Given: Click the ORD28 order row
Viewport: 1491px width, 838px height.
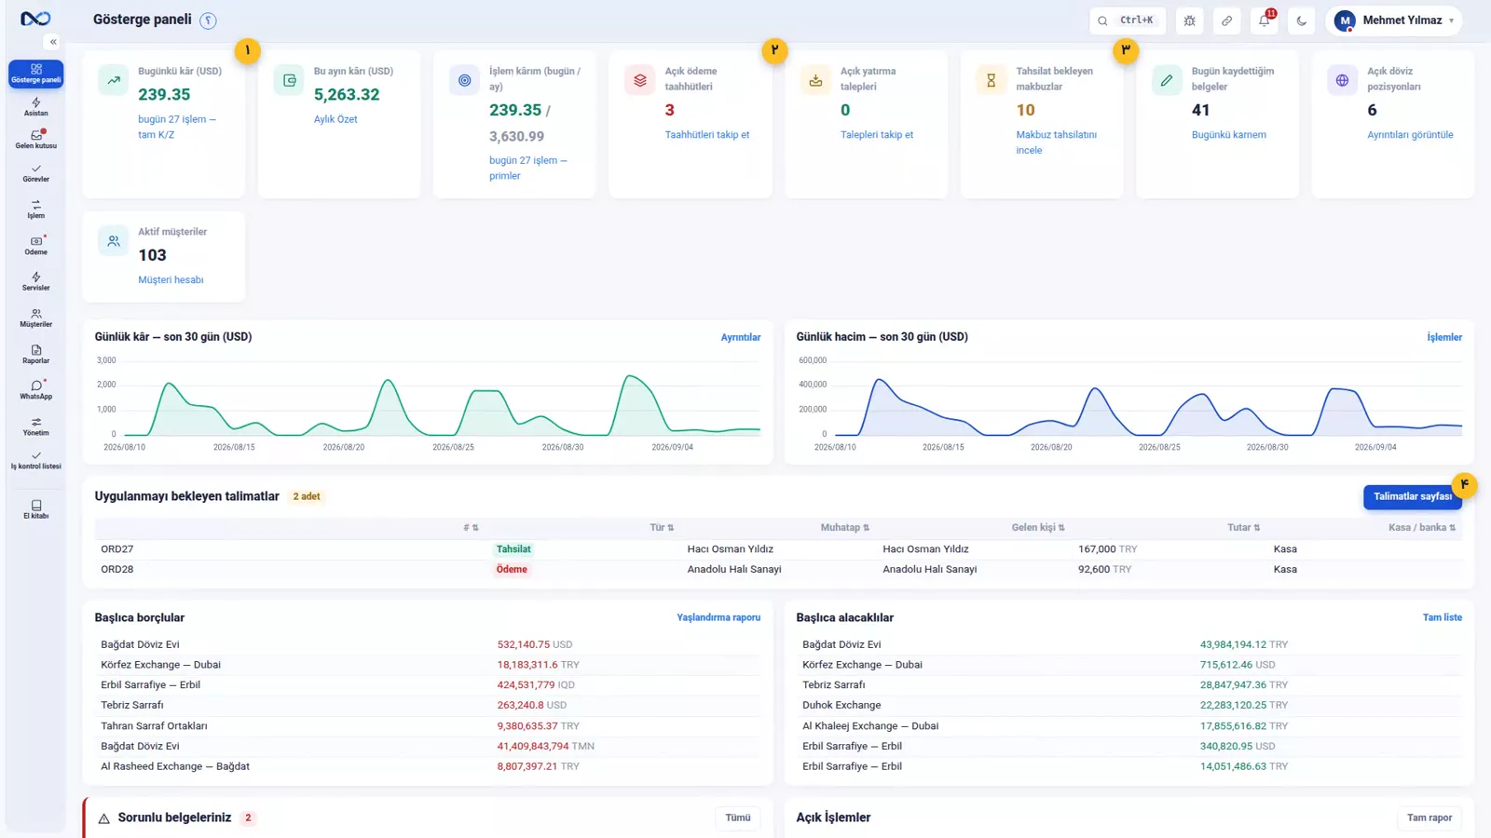Looking at the screenshot, I should tap(778, 570).
